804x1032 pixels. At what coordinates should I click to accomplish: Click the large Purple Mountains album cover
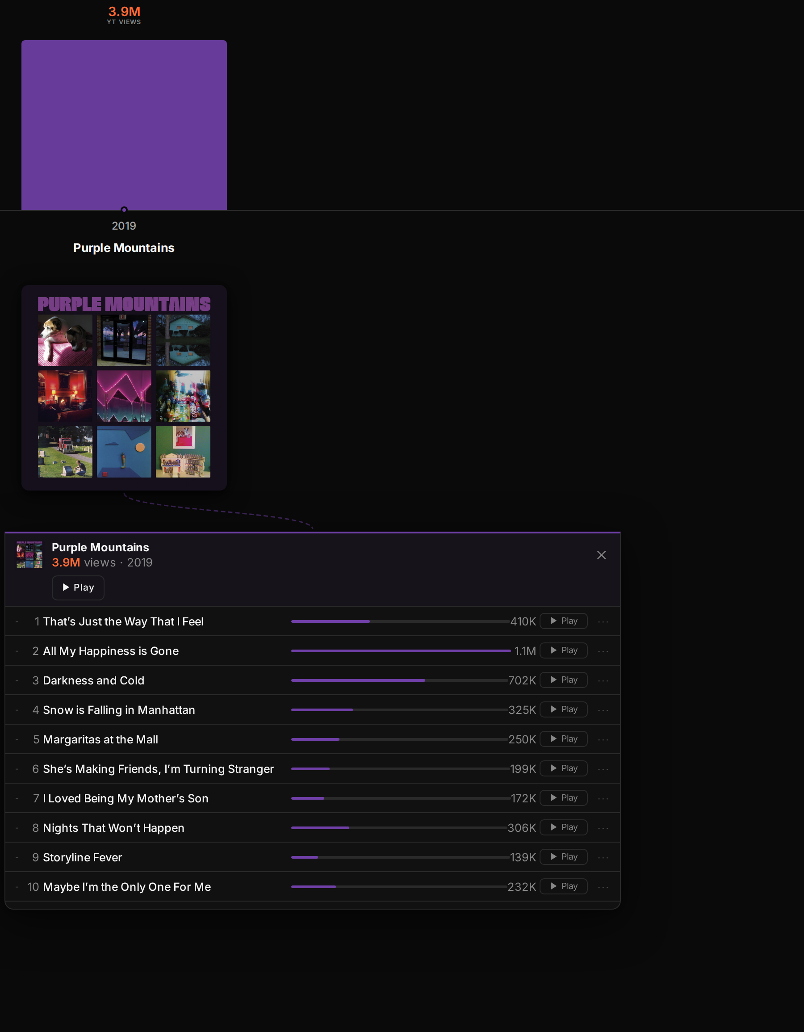coord(124,387)
